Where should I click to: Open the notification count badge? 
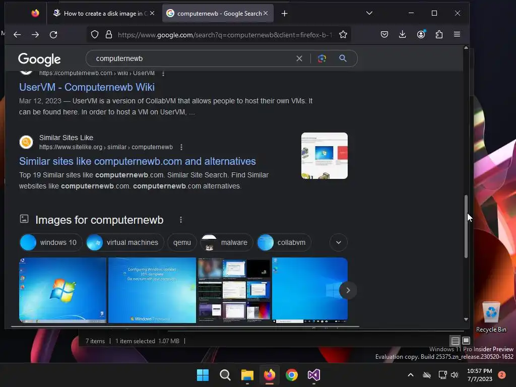[x=502, y=375]
